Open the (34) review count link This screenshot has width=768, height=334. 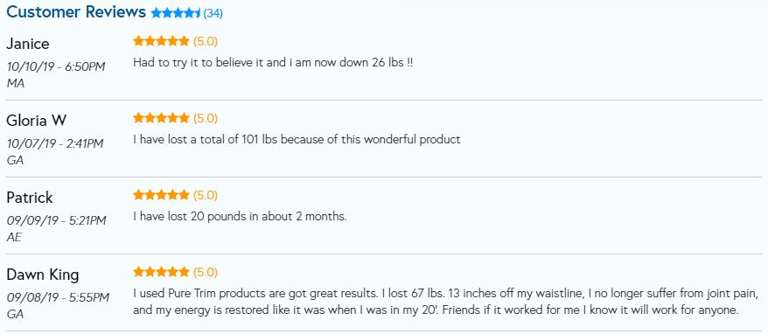point(213,13)
